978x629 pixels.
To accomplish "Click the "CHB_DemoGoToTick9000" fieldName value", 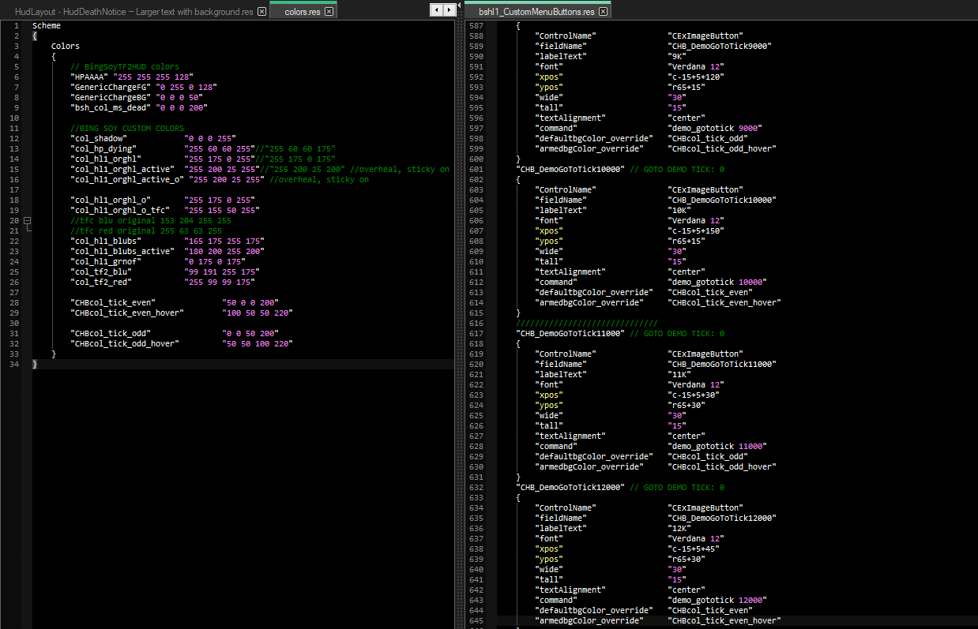I will coord(720,47).
